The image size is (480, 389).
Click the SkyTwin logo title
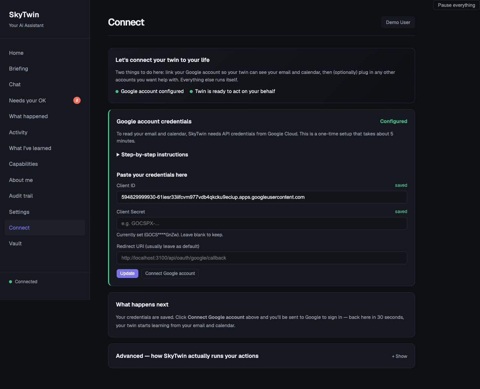pos(24,15)
